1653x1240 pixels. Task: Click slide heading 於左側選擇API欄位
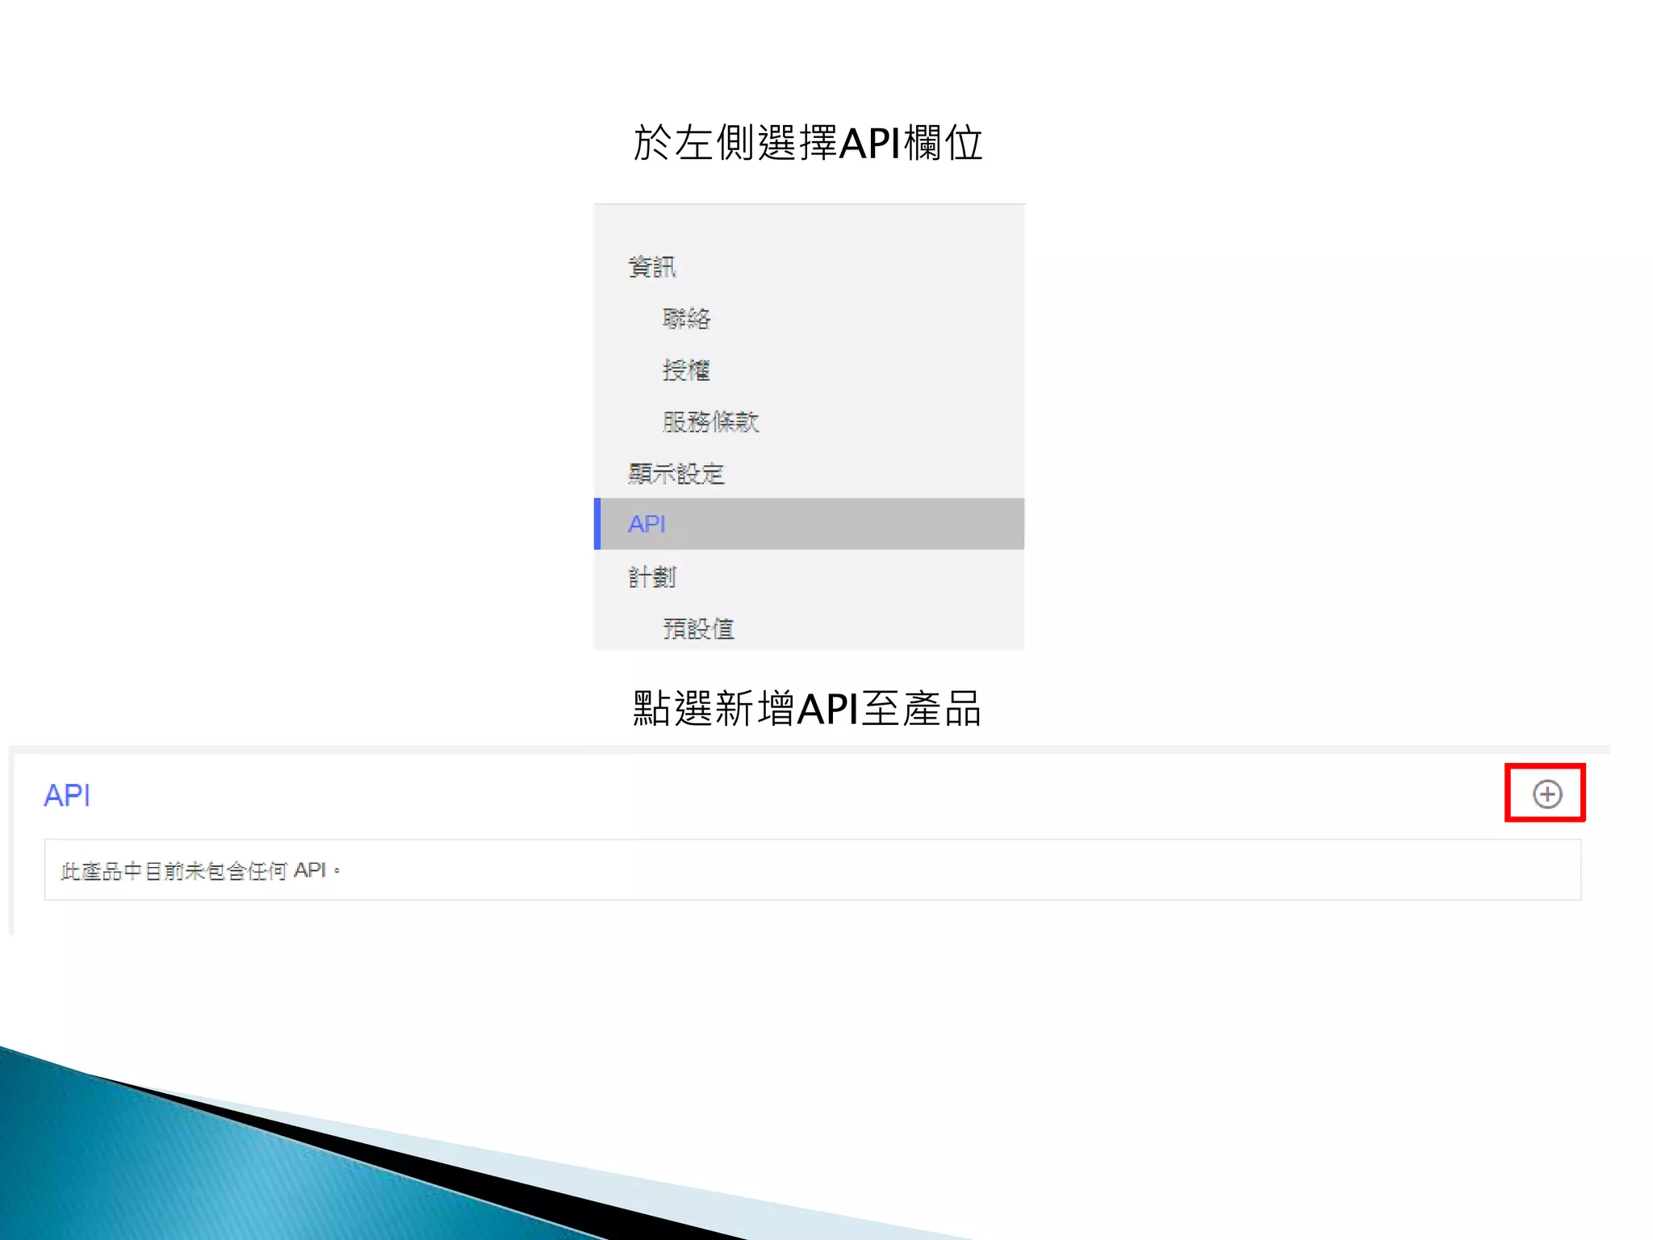click(x=807, y=144)
